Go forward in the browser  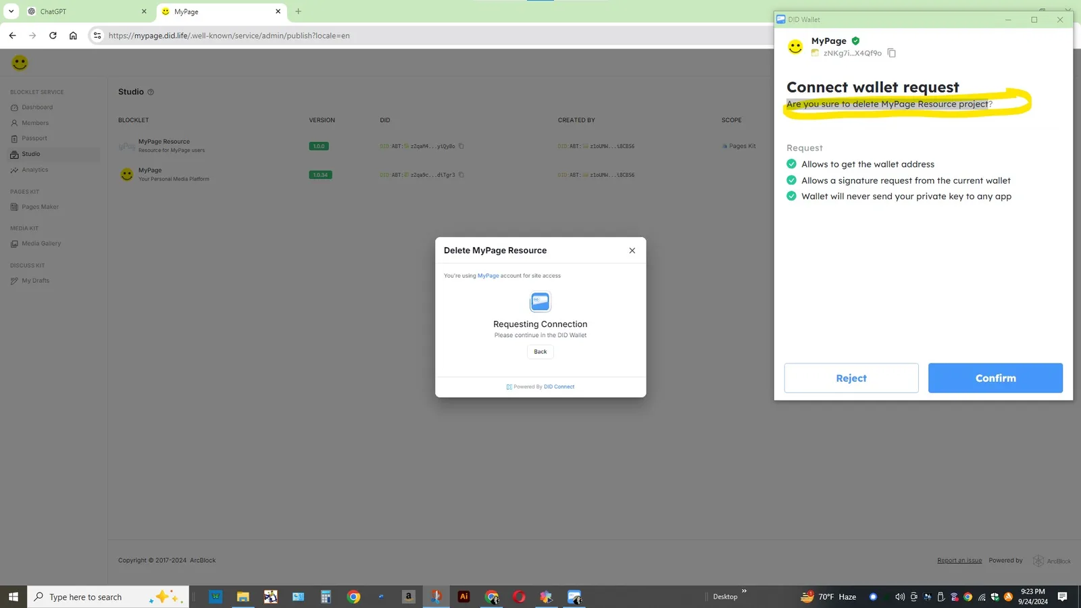[x=32, y=36]
